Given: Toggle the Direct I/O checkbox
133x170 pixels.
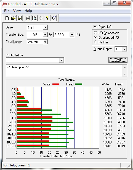Looking at the screenshot, I should pos(95,27).
